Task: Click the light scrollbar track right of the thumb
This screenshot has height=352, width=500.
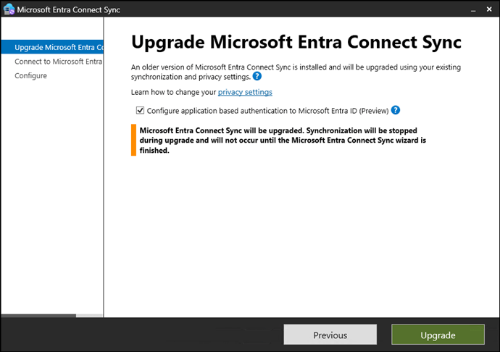Action: click(x=89, y=315)
